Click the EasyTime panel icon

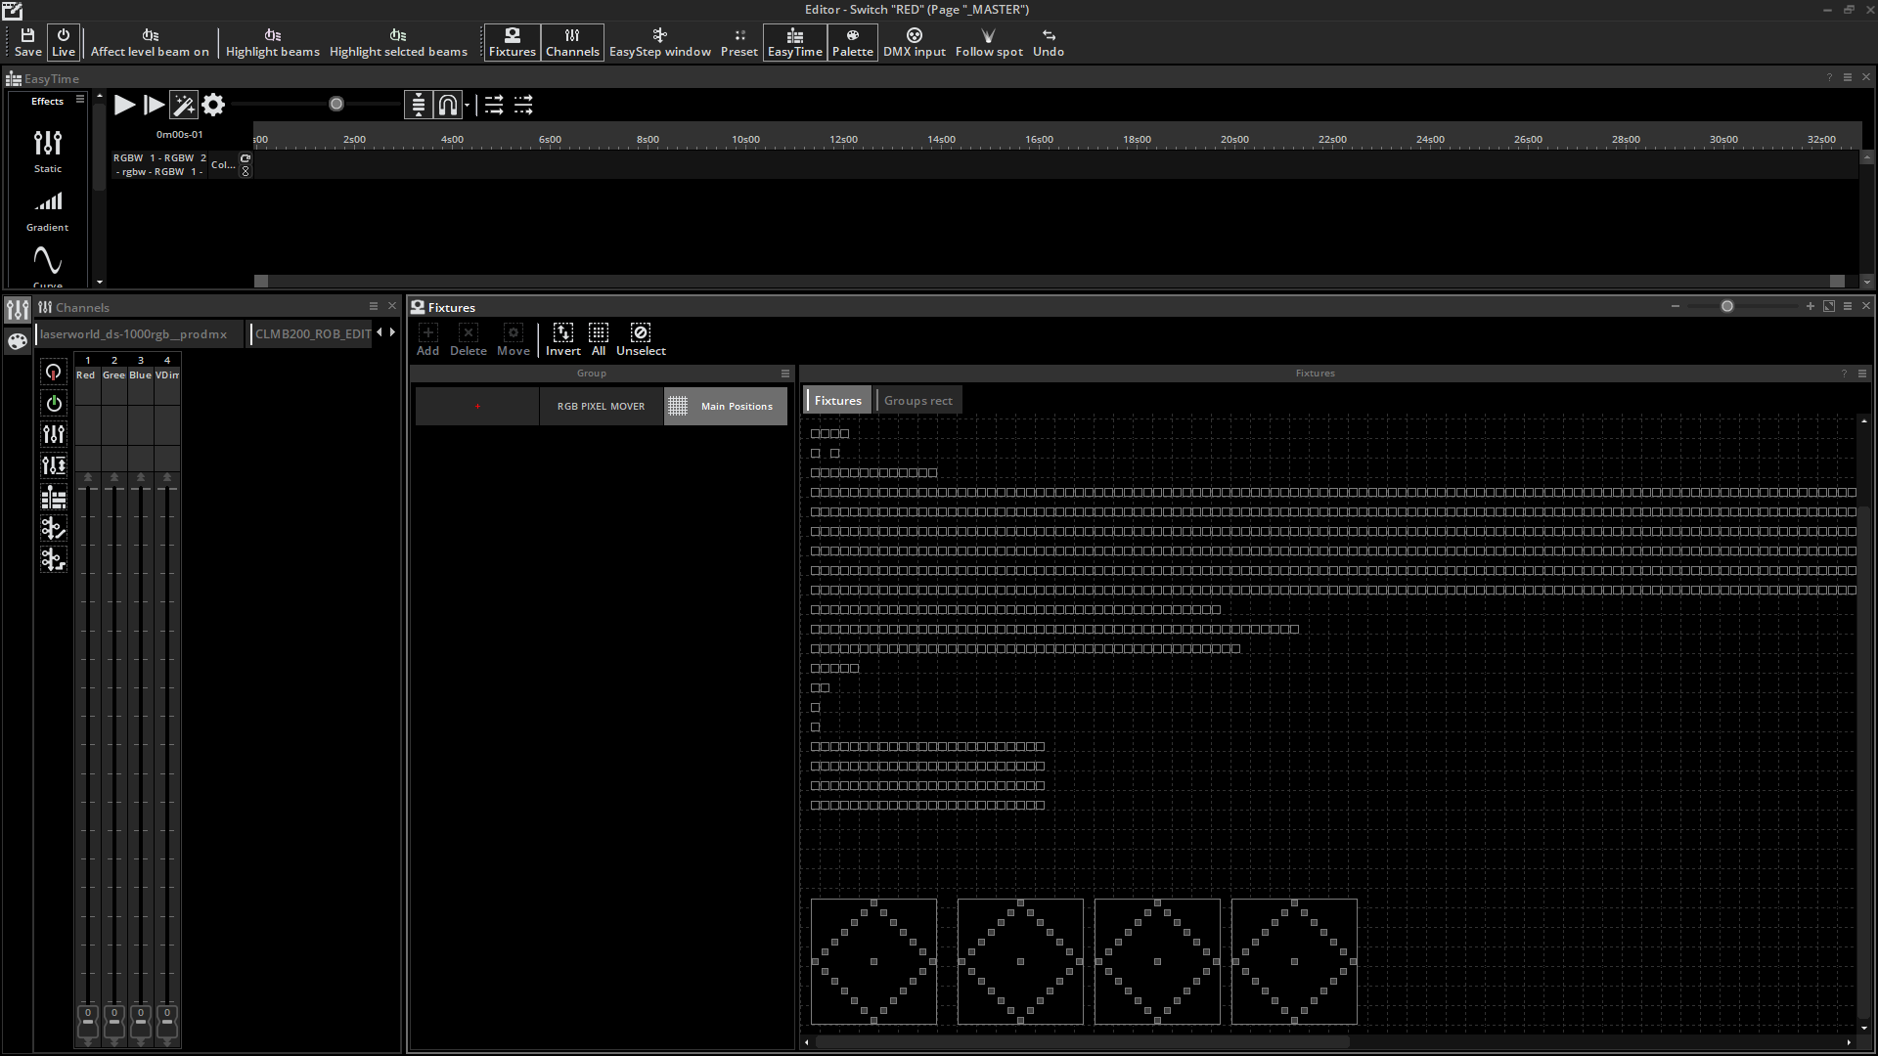click(x=794, y=41)
